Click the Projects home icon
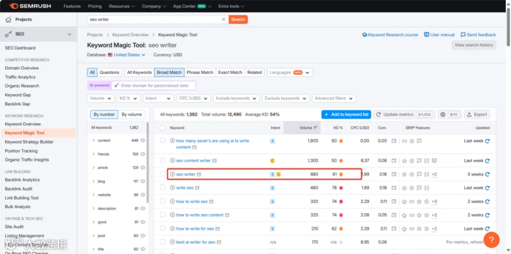Viewport: 511px width, 254px height. point(9,19)
